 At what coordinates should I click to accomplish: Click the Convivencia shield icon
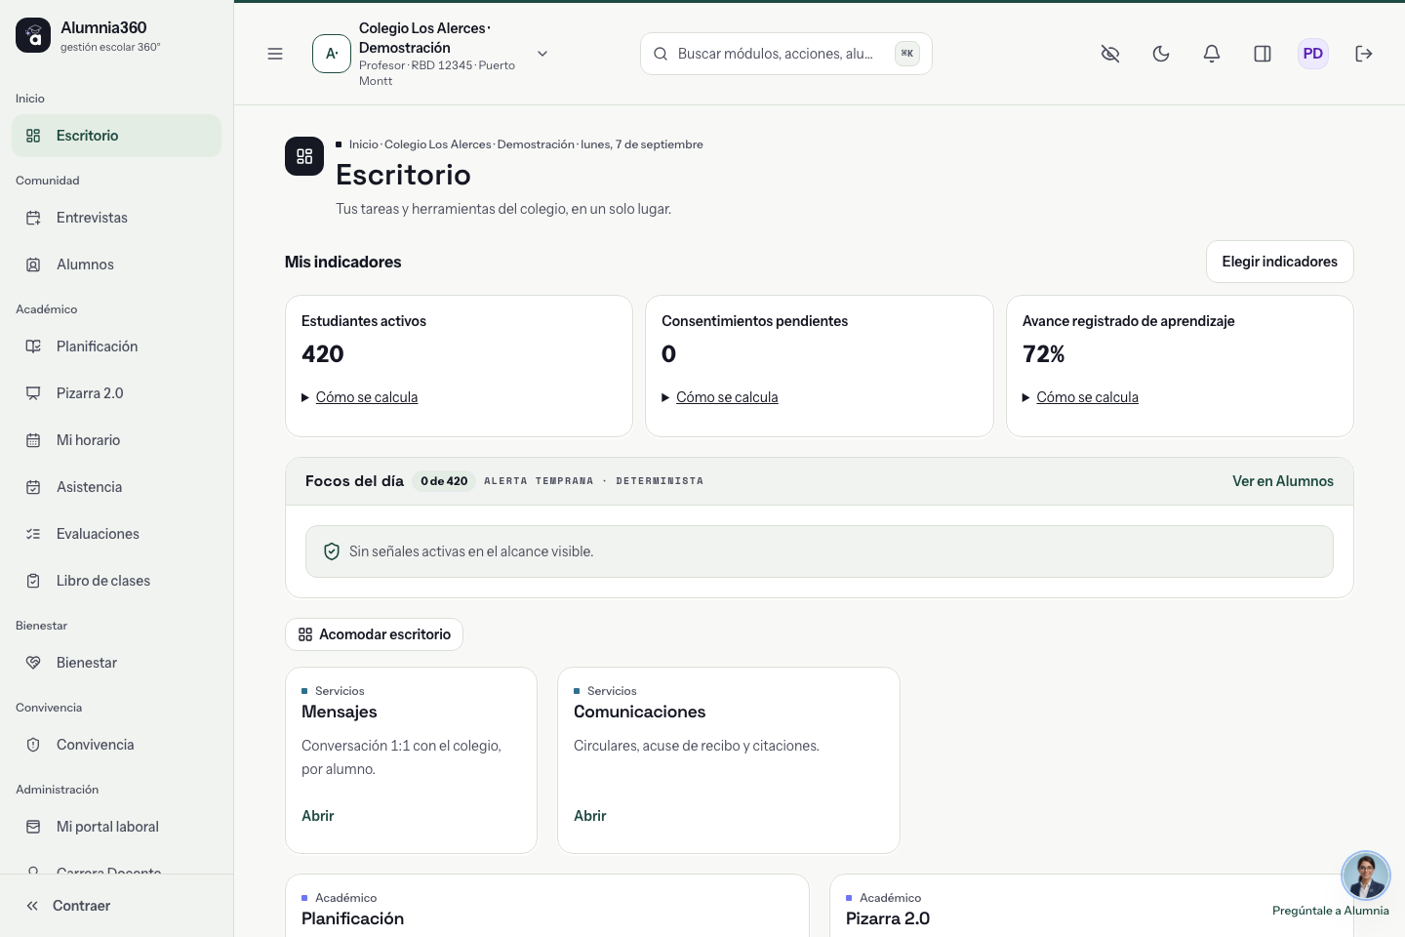(x=33, y=745)
